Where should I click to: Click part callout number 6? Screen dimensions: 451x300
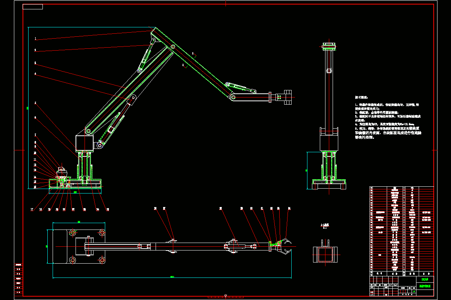point(35,117)
